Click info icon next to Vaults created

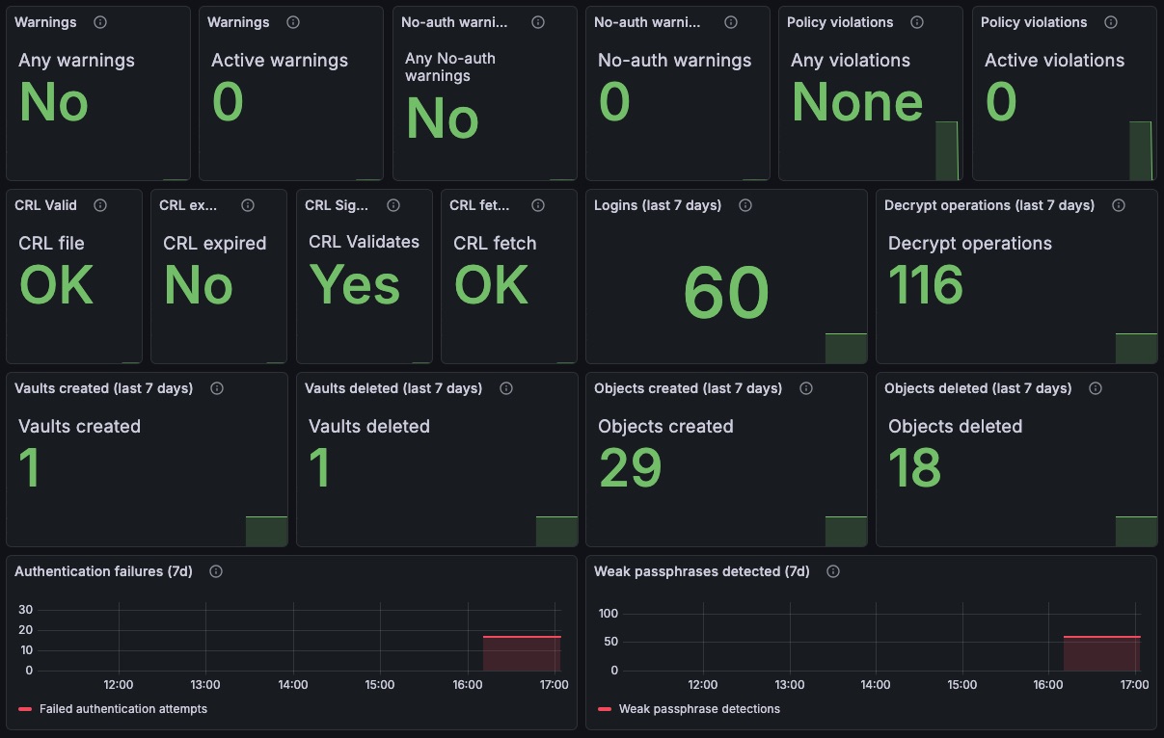[x=217, y=388]
